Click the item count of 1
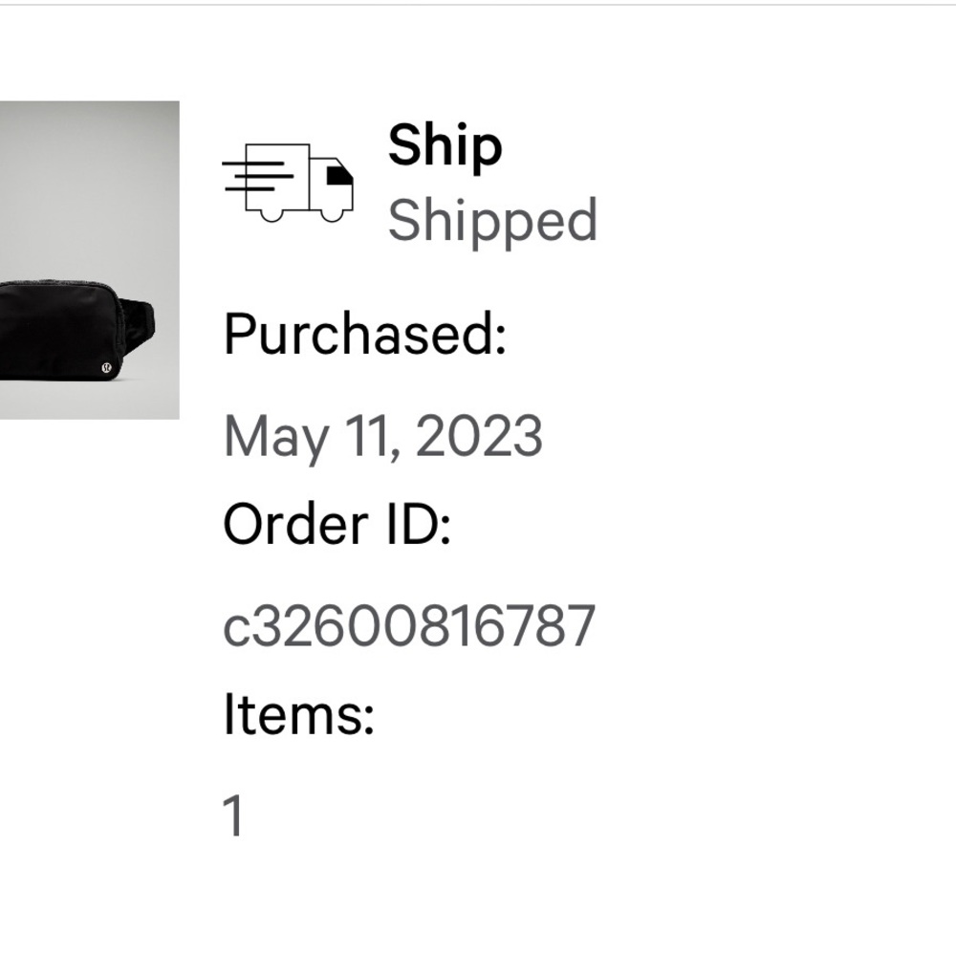This screenshot has height=956, width=956. (233, 817)
